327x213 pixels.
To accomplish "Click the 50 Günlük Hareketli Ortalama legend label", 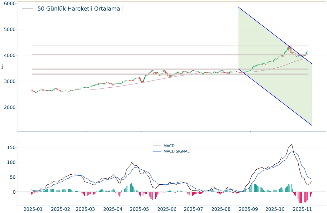I will (78, 9).
